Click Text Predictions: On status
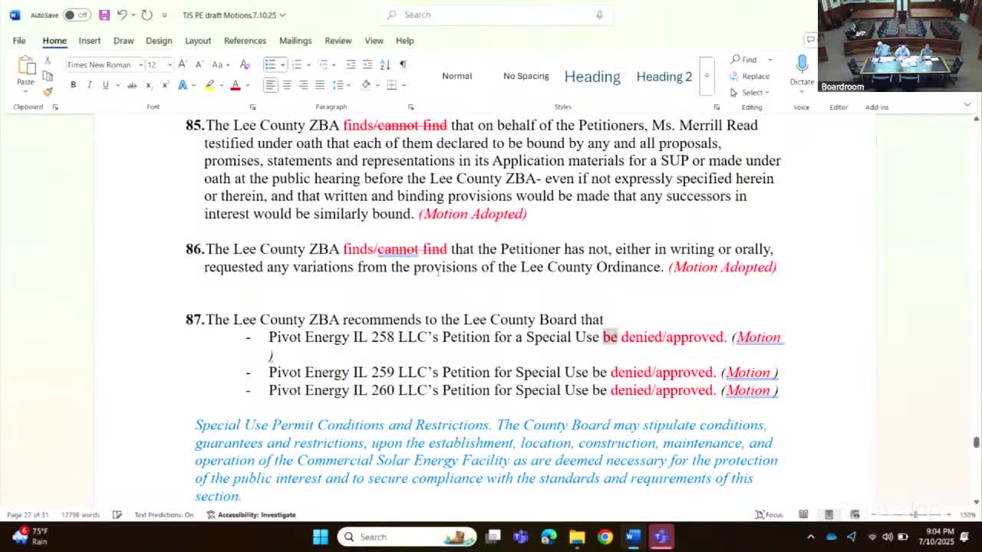982x552 pixels. pyautogui.click(x=163, y=514)
